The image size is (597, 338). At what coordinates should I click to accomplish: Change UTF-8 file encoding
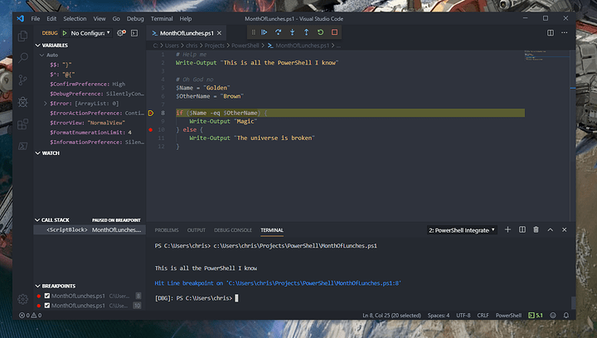click(464, 315)
